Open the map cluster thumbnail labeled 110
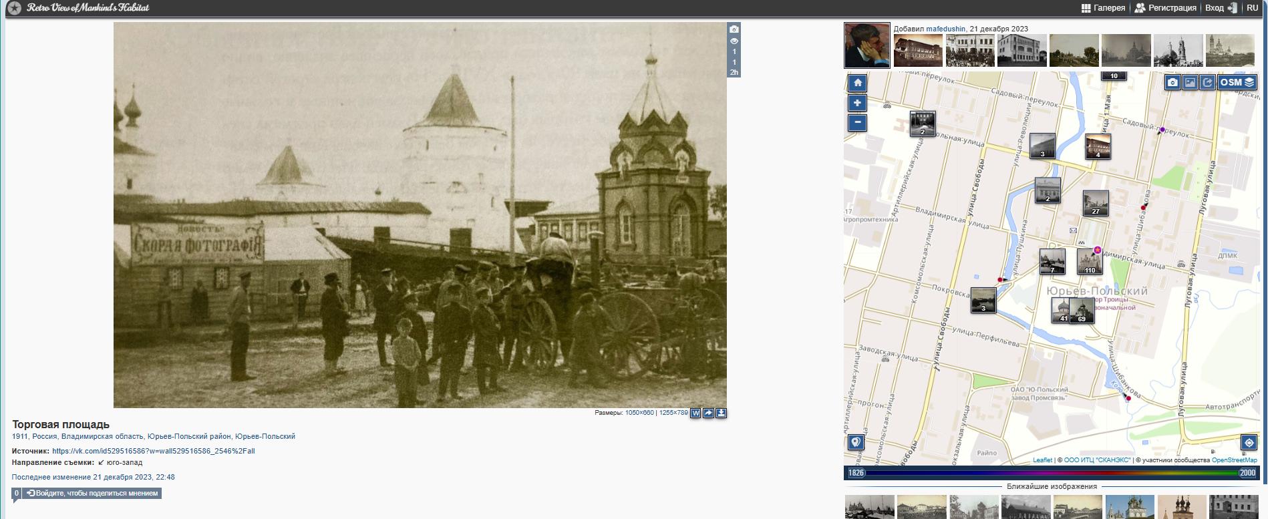The width and height of the screenshot is (1268, 519). click(x=1089, y=261)
